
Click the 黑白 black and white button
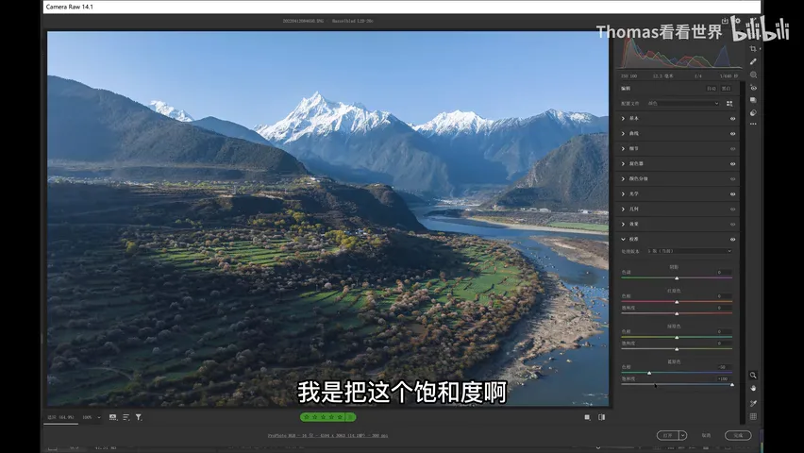tap(726, 89)
